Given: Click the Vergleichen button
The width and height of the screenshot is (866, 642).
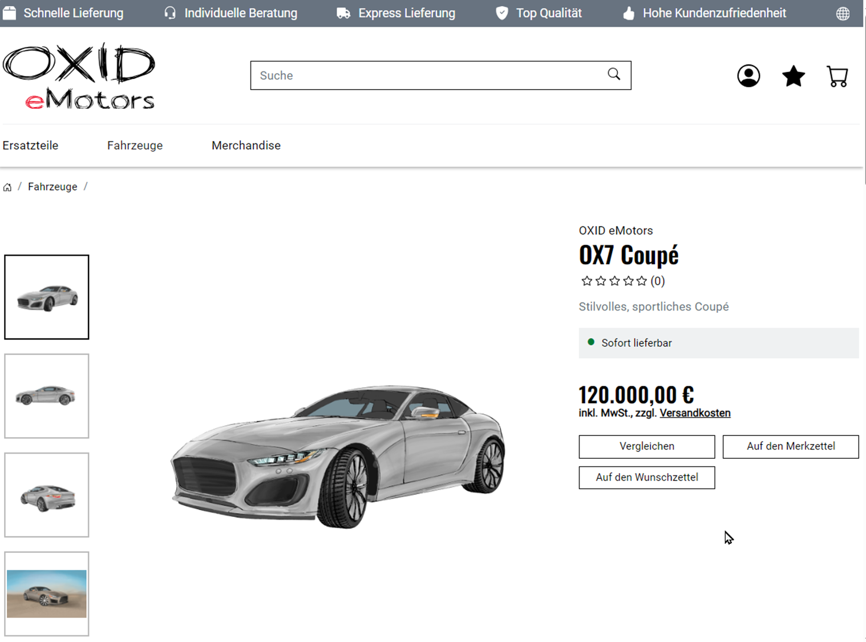Looking at the screenshot, I should coord(646,446).
